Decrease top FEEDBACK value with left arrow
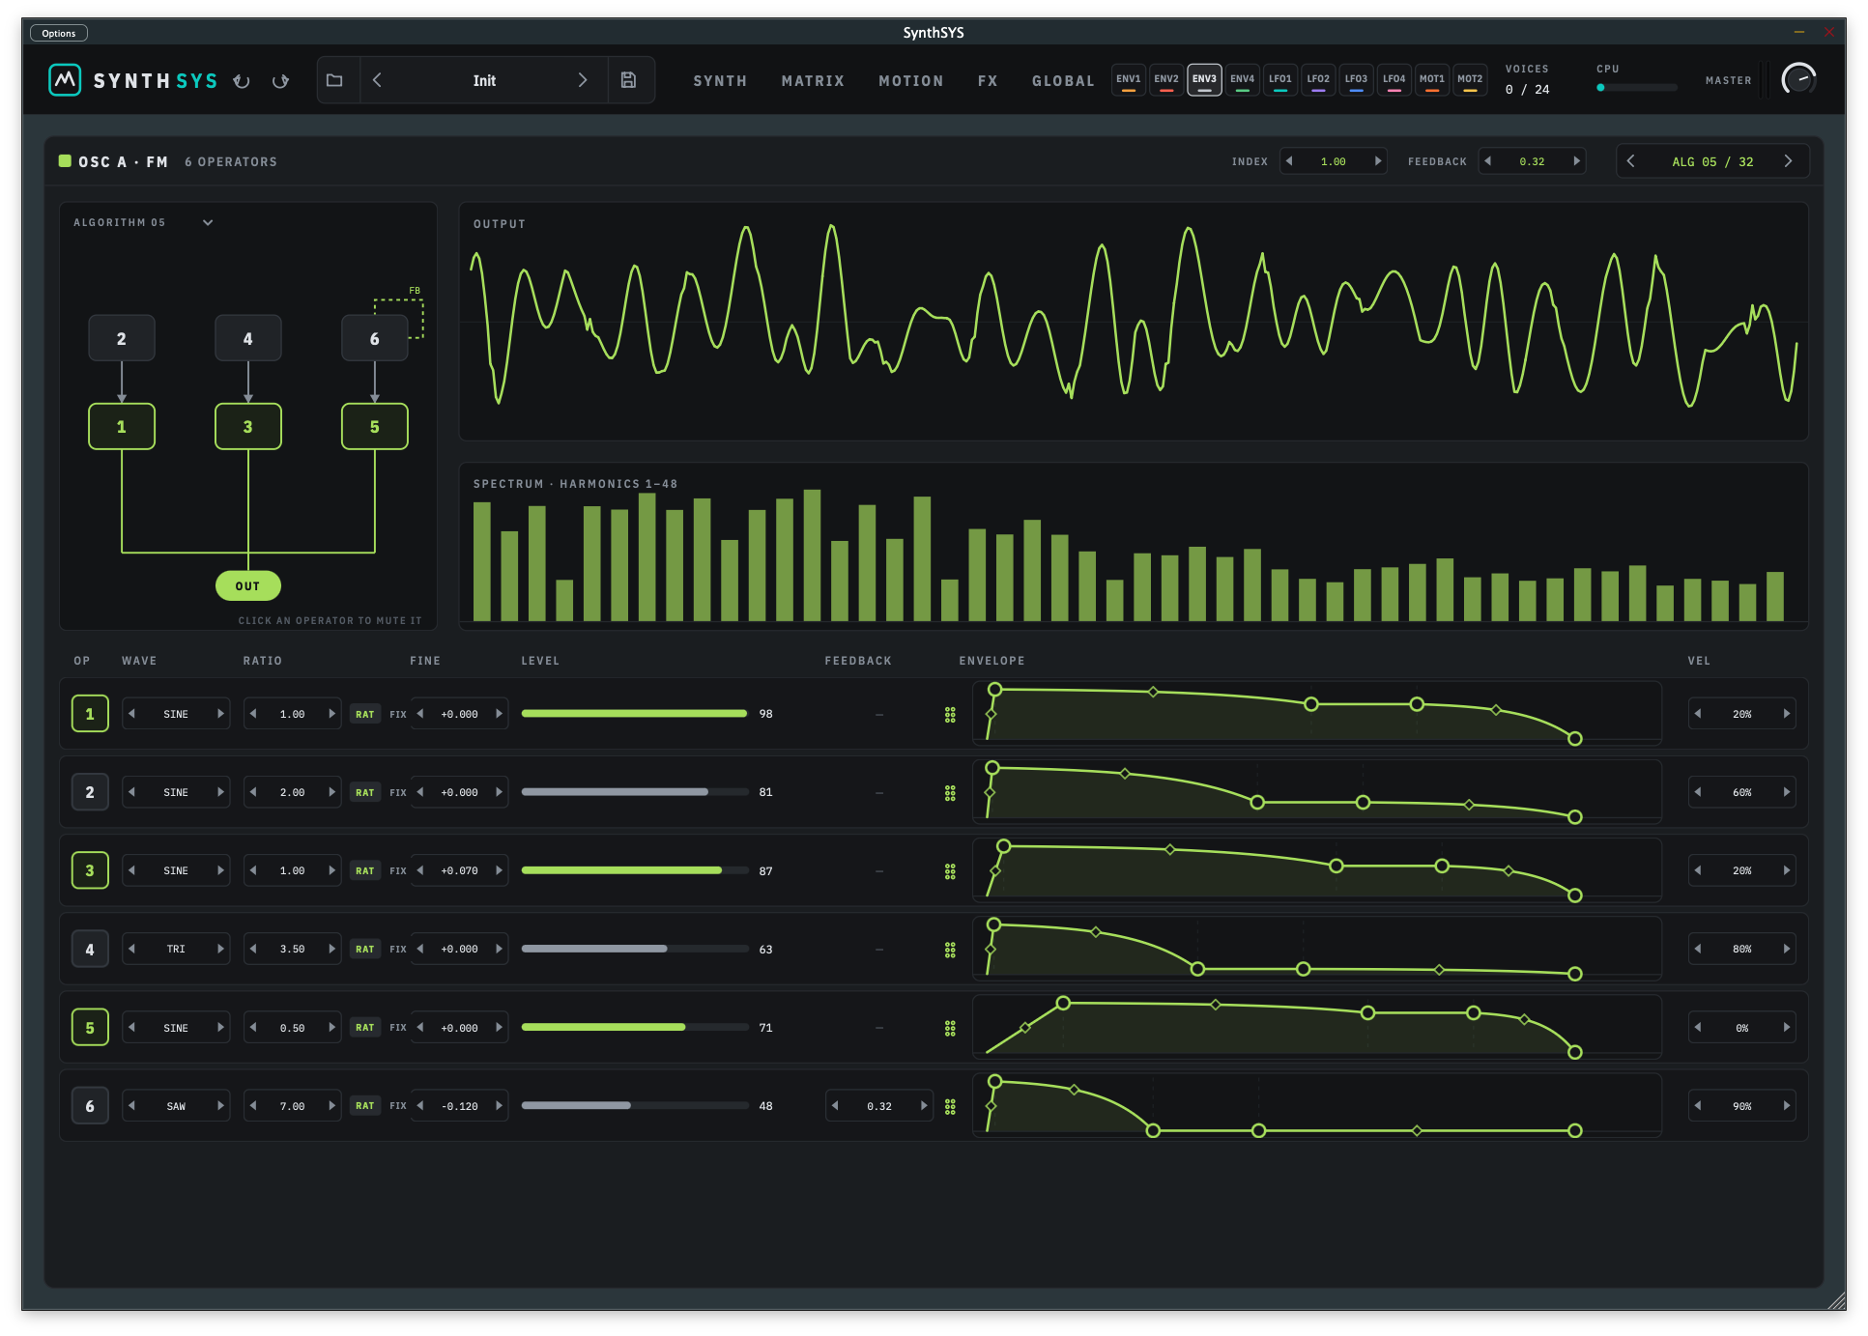1868x1336 pixels. pyautogui.click(x=1488, y=161)
